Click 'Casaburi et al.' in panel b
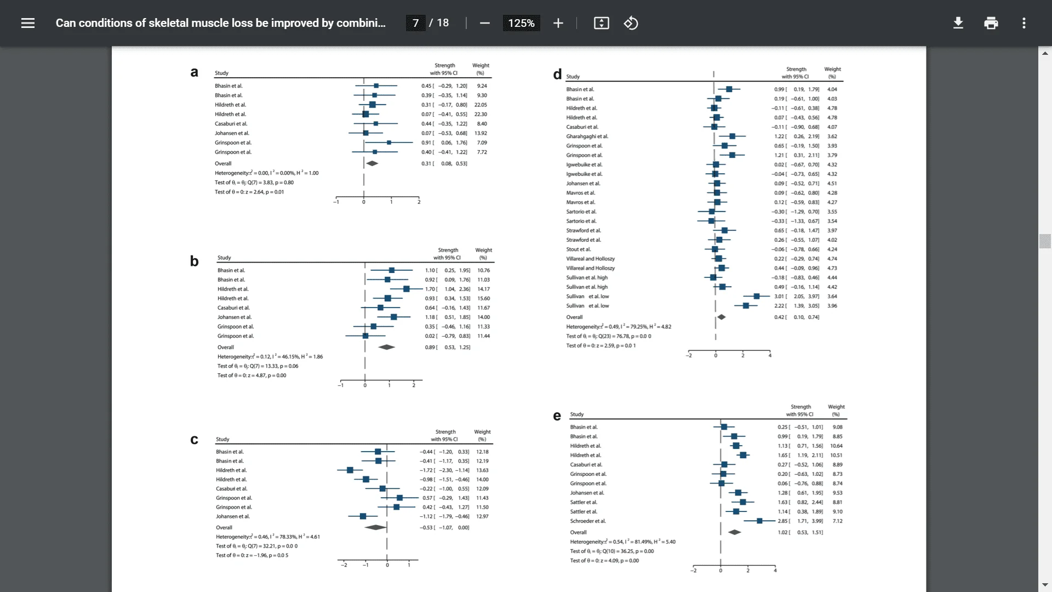The image size is (1052, 592). tap(233, 308)
